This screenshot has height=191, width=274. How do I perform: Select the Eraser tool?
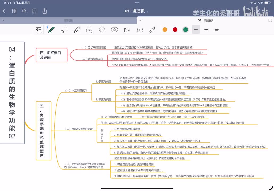coord(64,30)
